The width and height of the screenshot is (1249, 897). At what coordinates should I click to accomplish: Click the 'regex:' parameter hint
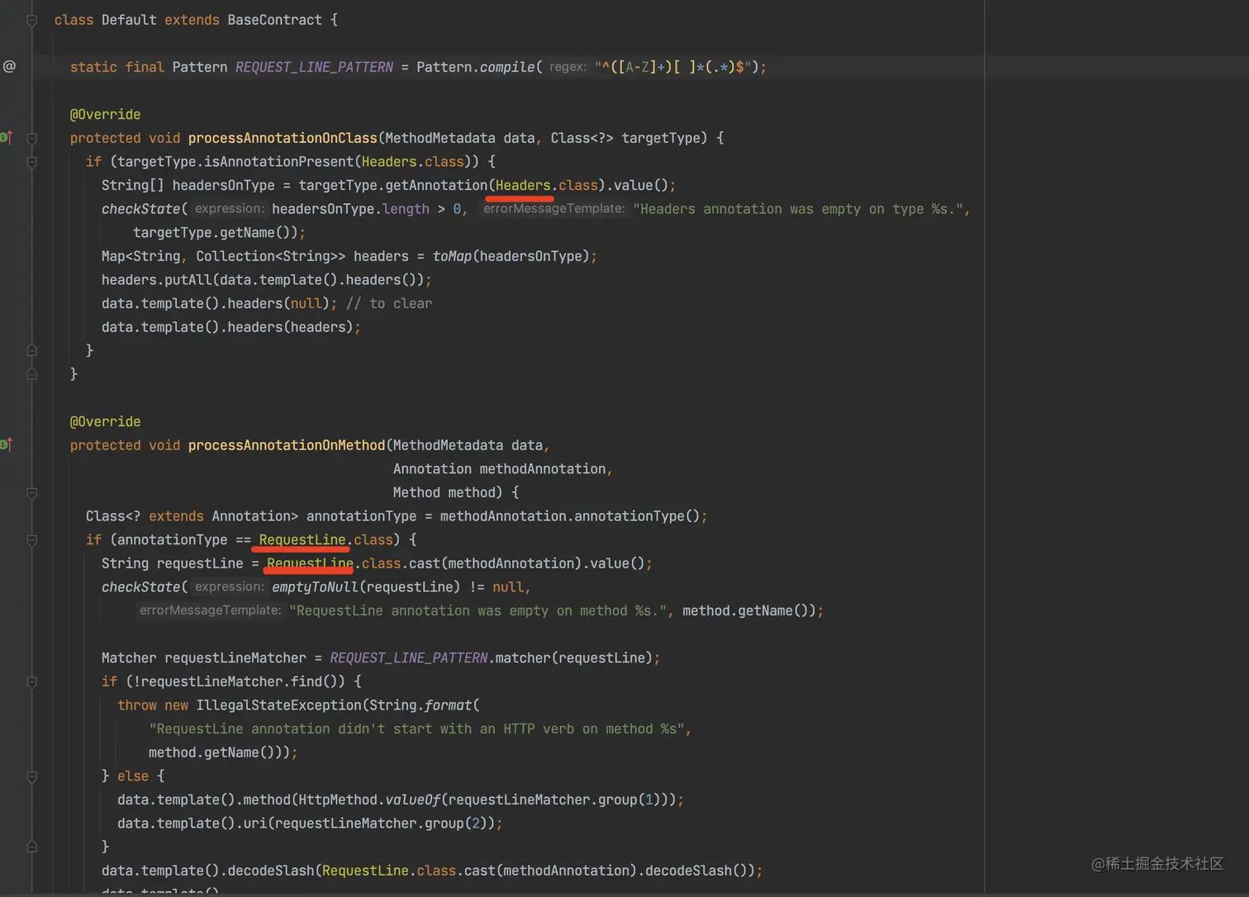coord(568,67)
